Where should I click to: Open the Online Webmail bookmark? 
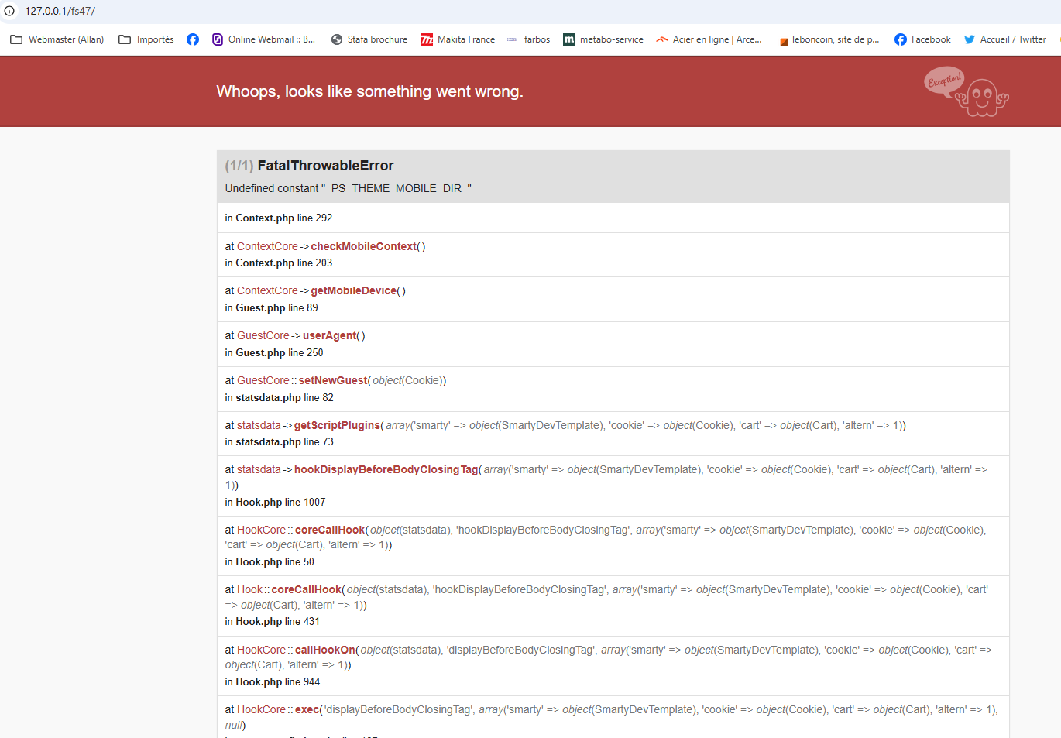pos(264,39)
